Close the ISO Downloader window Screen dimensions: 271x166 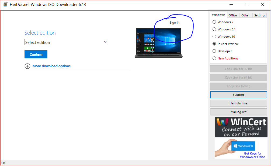click(263, 5)
